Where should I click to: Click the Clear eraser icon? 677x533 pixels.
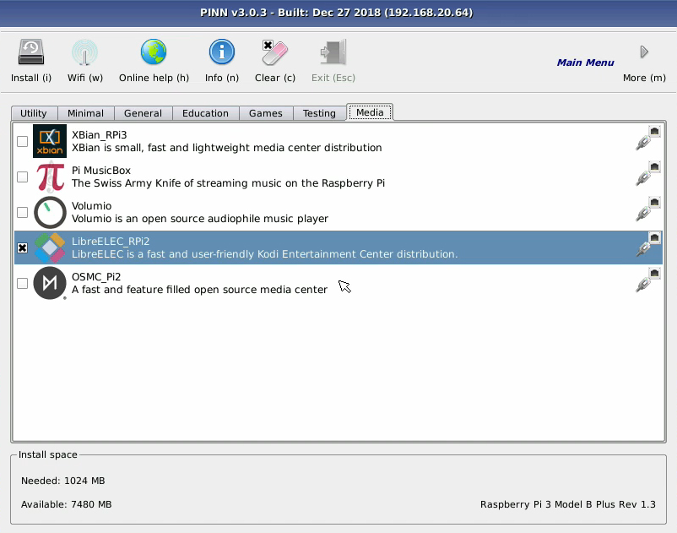(275, 53)
